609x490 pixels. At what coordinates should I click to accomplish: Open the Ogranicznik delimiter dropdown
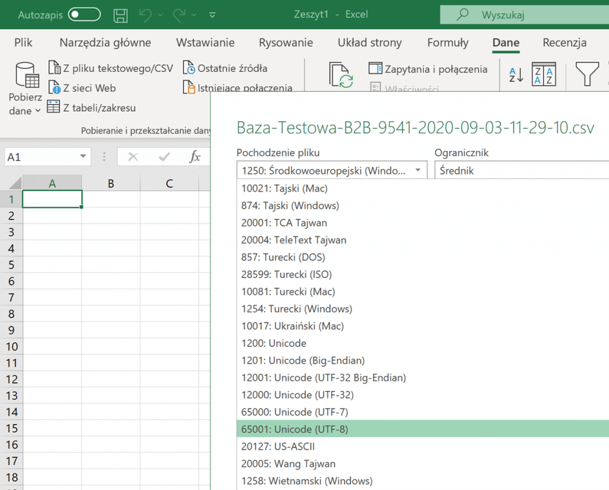(x=521, y=171)
